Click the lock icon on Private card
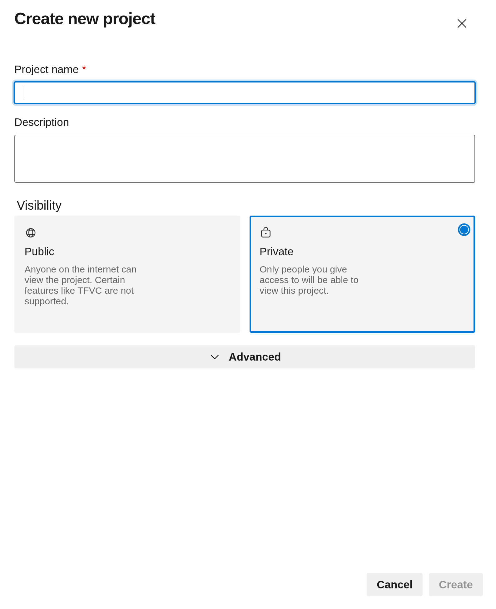The image size is (496, 609). [265, 232]
